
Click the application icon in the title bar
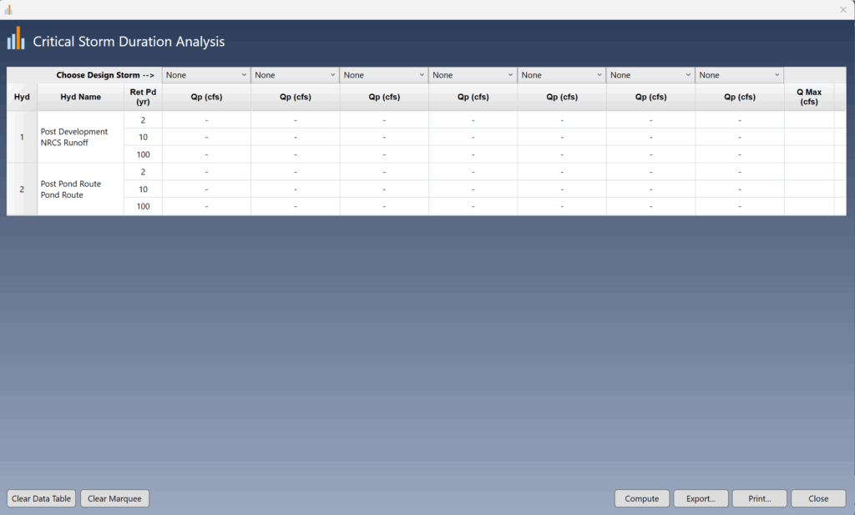8,9
